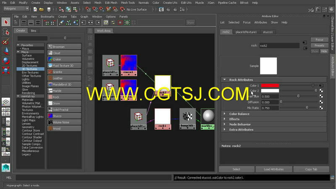Select 2D Textures in the tree
This screenshot has height=189, width=336.
coord(29,66)
